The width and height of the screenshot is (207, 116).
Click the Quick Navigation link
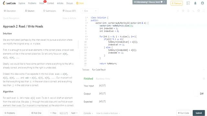point(11,18)
